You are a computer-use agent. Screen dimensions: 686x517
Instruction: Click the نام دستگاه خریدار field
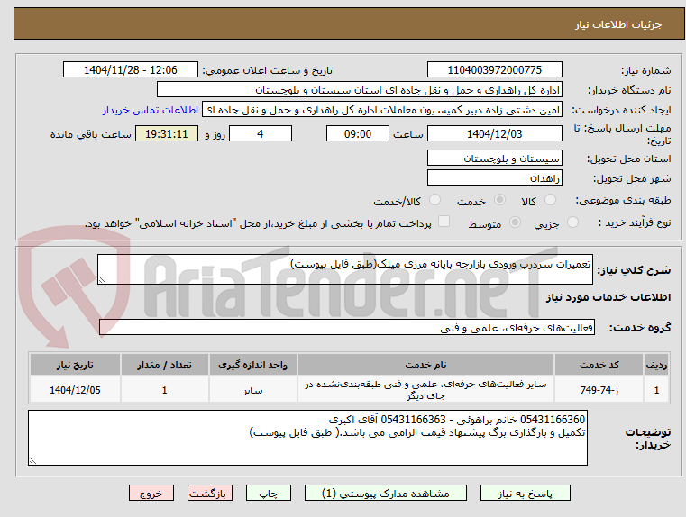coord(359,90)
